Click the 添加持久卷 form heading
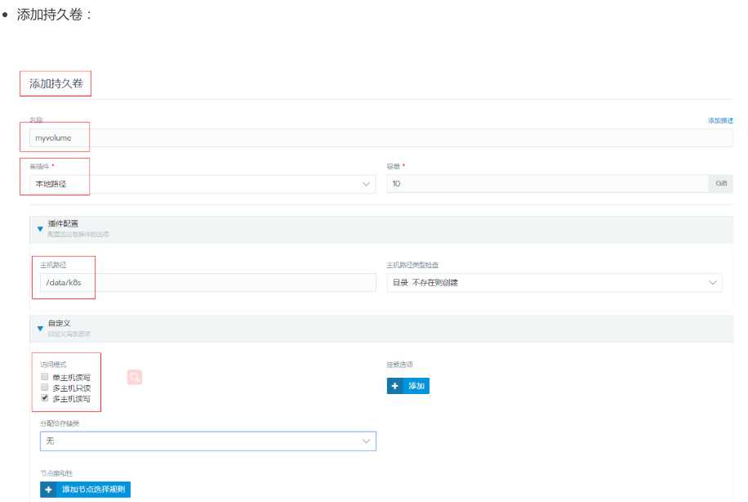 pos(56,83)
